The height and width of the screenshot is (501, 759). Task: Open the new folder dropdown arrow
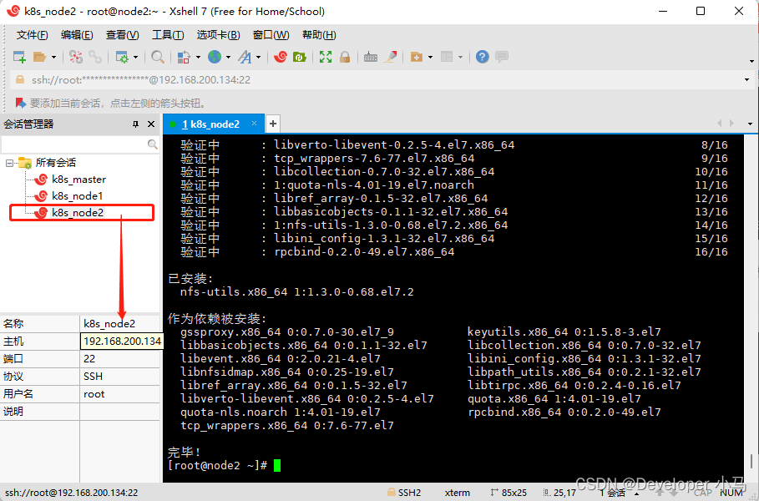(x=430, y=57)
